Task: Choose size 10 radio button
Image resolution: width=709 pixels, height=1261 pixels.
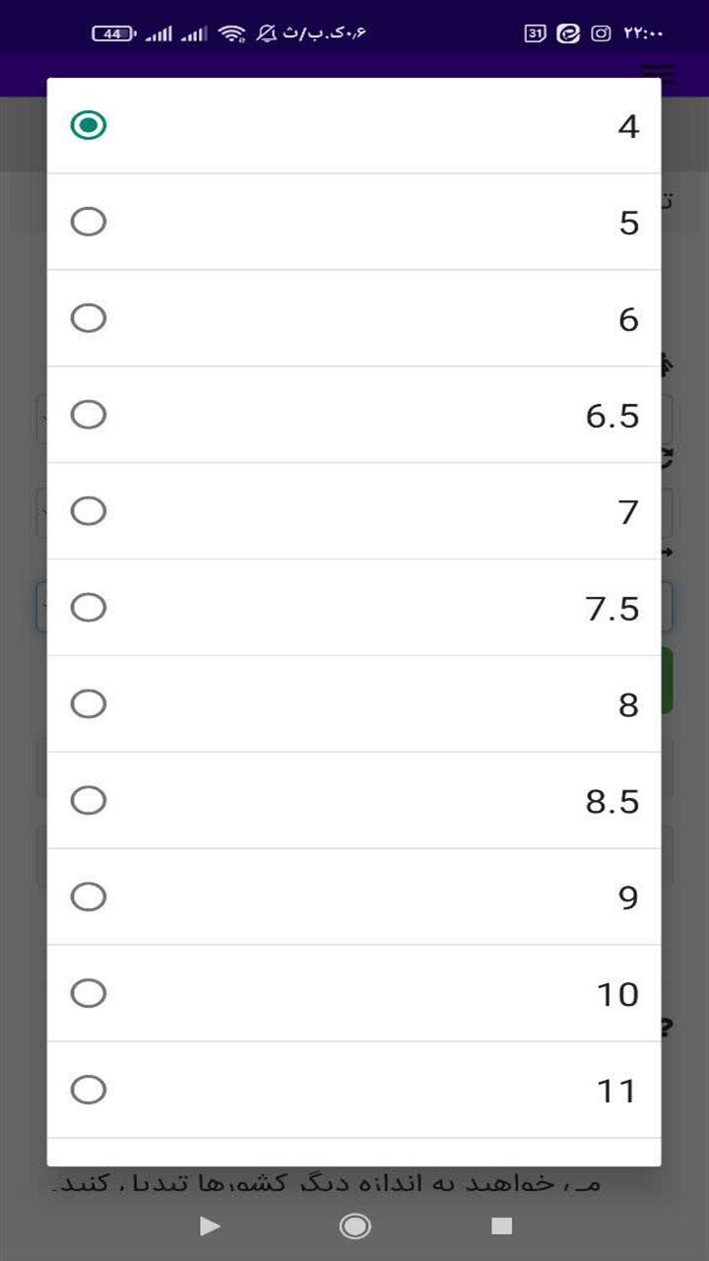Action: (x=89, y=994)
